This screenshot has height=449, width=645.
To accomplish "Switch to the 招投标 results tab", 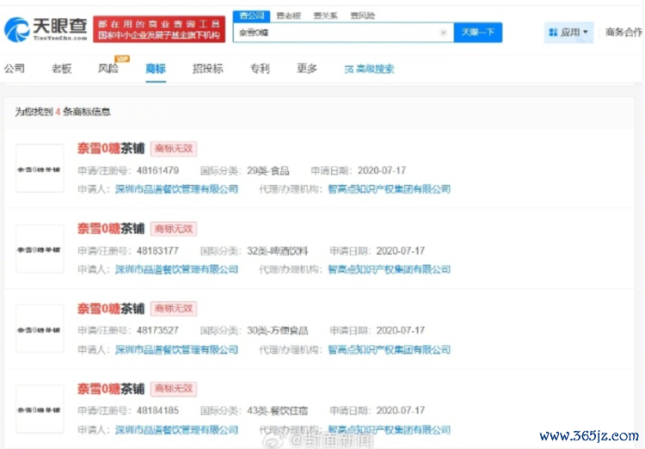I will click(208, 68).
